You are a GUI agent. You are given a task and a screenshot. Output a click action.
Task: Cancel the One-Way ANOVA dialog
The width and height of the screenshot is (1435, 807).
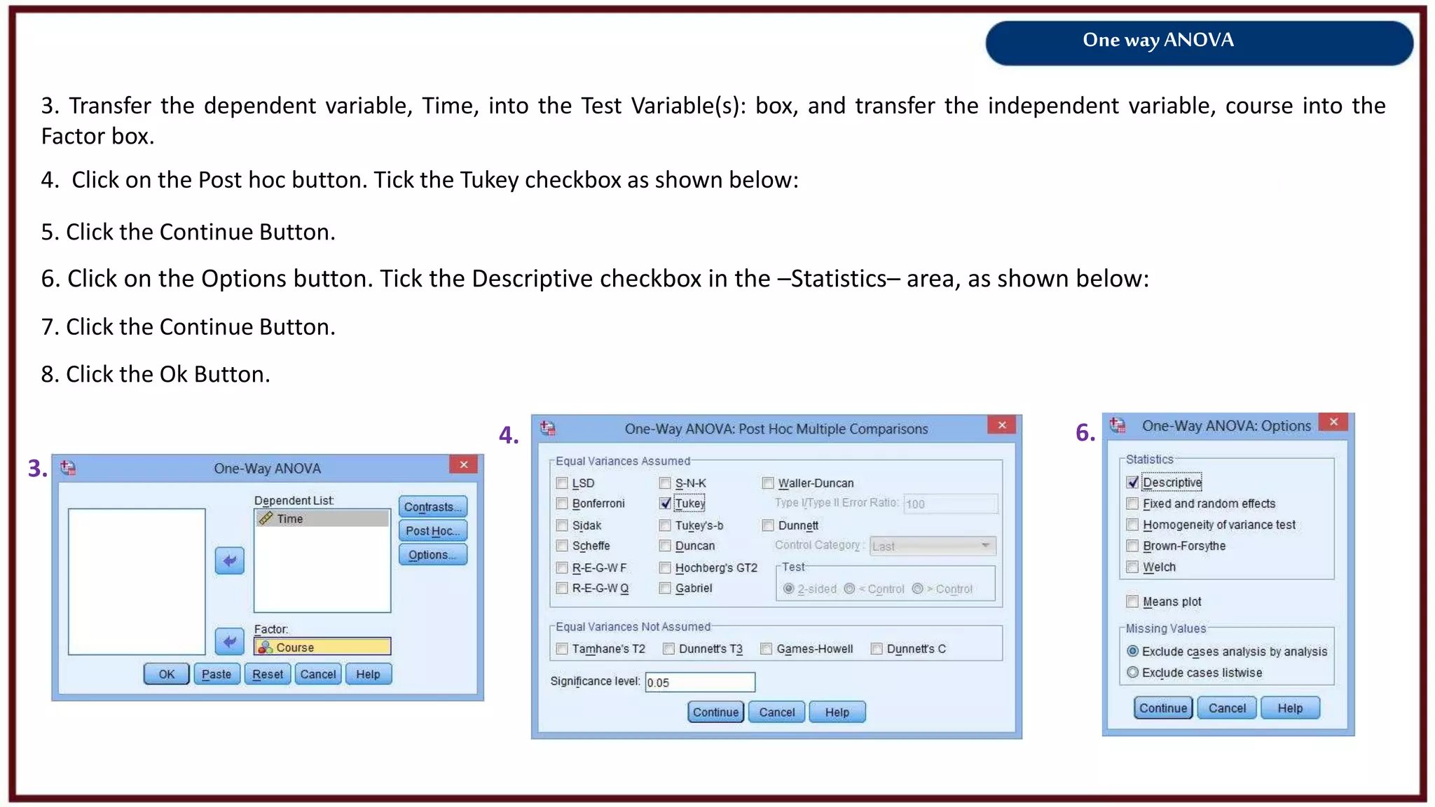(x=318, y=674)
